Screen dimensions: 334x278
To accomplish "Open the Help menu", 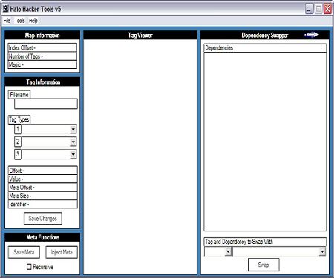I will coord(33,21).
